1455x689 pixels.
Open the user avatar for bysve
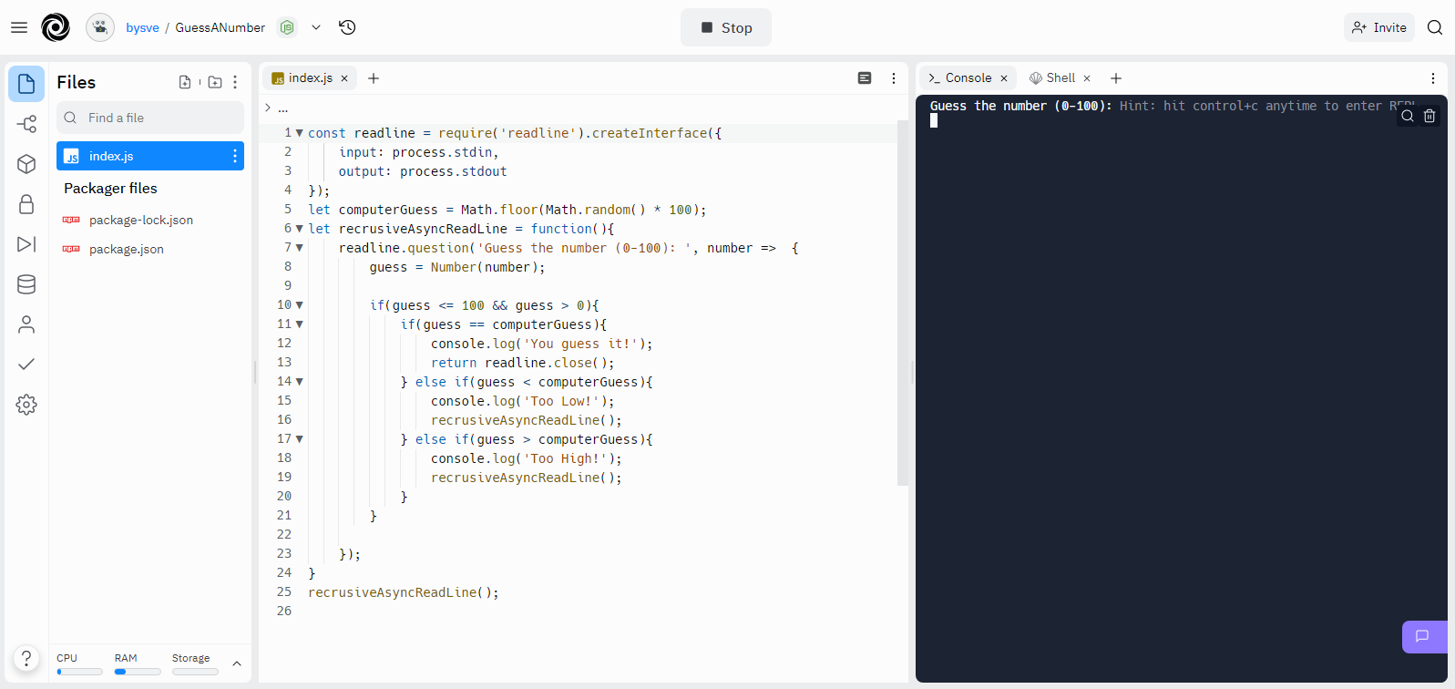(x=100, y=27)
